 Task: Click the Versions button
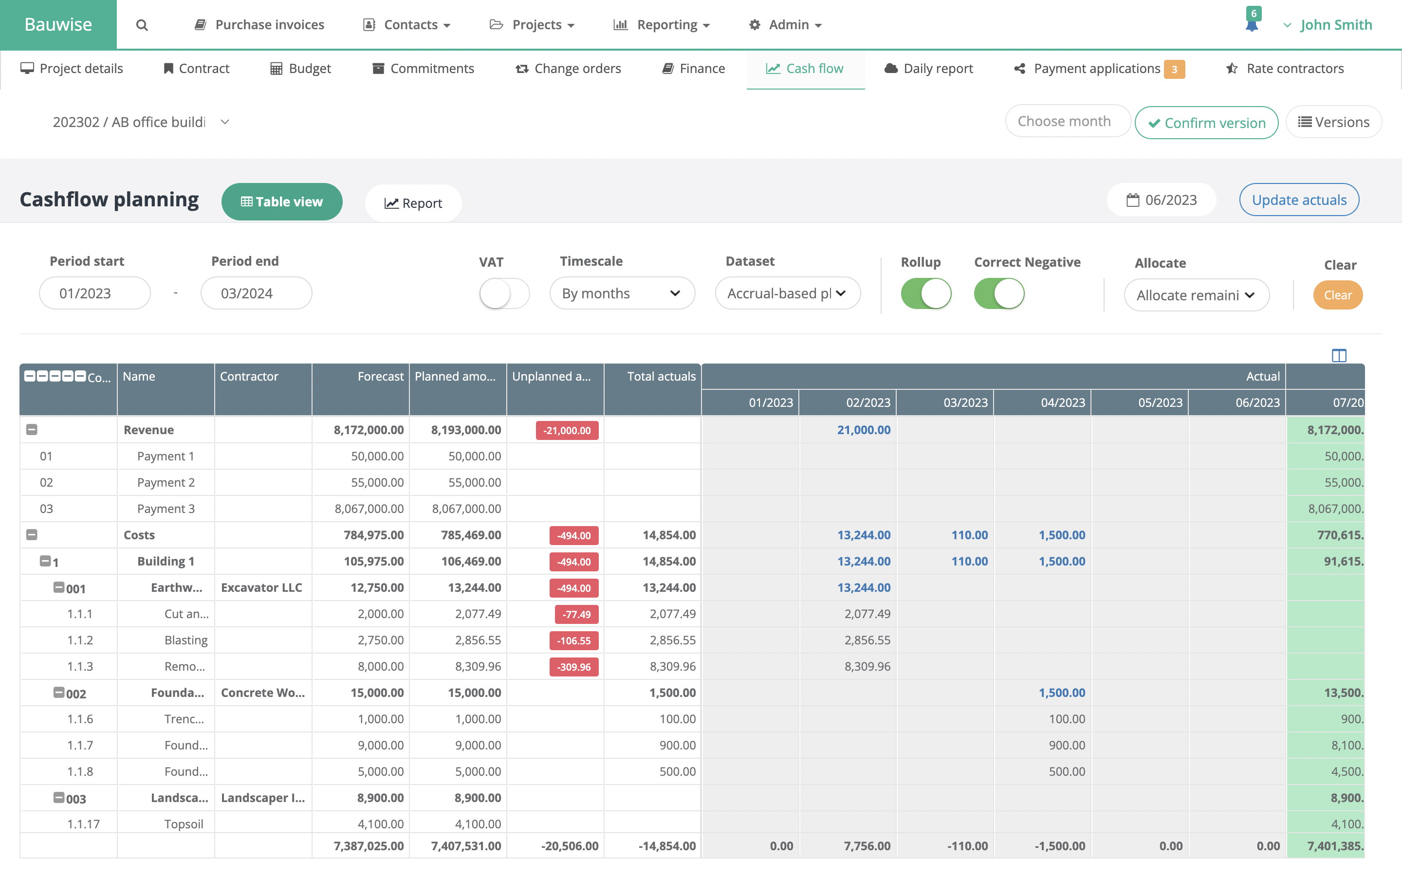1334,122
